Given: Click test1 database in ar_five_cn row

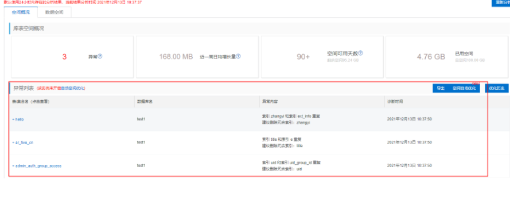Looking at the screenshot, I should 141,142.
